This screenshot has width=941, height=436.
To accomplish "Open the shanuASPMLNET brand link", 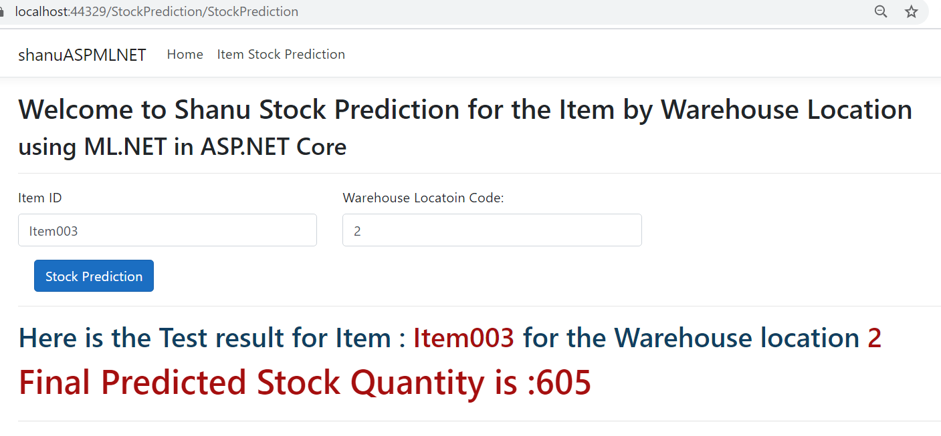I will click(x=82, y=55).
